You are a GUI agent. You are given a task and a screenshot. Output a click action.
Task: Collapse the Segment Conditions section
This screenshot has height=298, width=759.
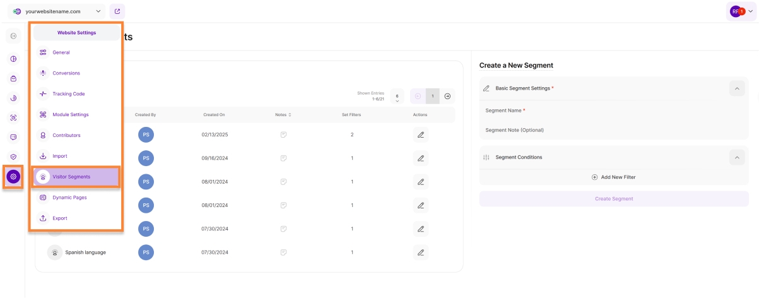(736, 157)
